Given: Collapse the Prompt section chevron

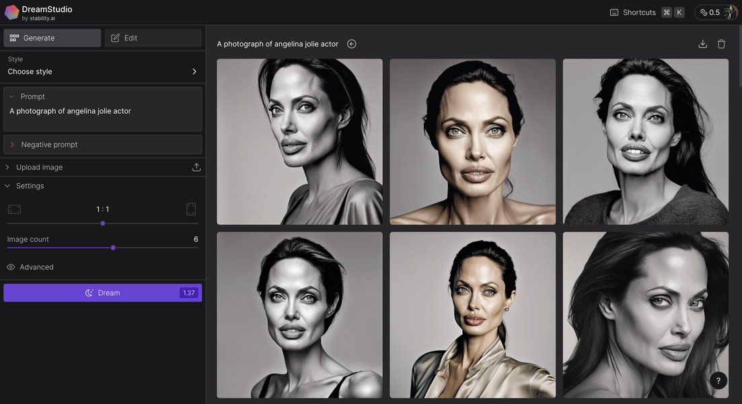Looking at the screenshot, I should (x=12, y=96).
